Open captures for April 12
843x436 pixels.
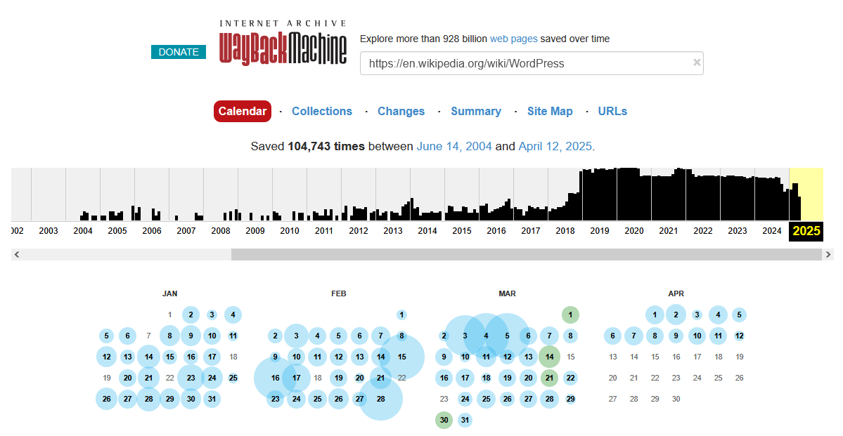739,336
